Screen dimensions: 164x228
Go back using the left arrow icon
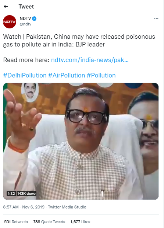click(6, 7)
